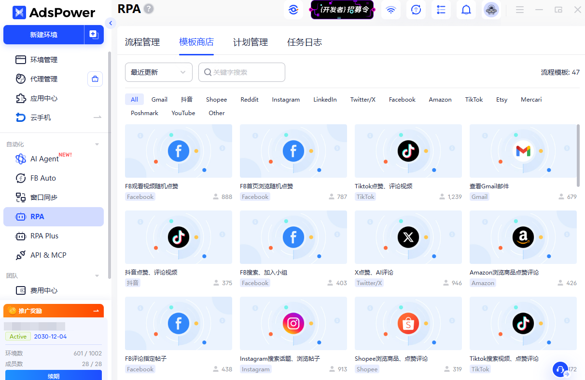Click the AdsPower eye logo icon in header
Image resolution: width=585 pixels, height=380 pixels.
[x=293, y=10]
